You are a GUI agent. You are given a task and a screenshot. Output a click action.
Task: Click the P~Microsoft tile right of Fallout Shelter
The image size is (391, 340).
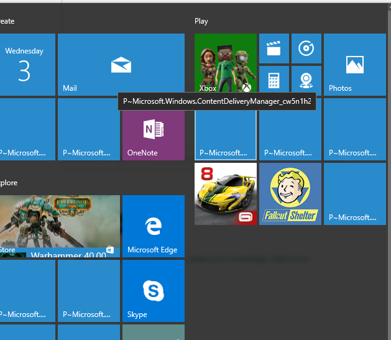[x=355, y=194]
